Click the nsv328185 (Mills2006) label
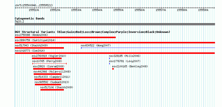Image resolution: width=222 pixels, height=107 pixels. pyautogui.click(x=125, y=56)
